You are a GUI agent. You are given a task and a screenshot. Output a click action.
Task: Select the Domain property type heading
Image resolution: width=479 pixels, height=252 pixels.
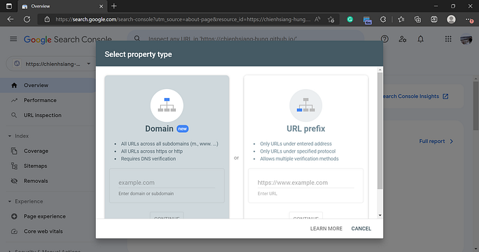point(159,129)
